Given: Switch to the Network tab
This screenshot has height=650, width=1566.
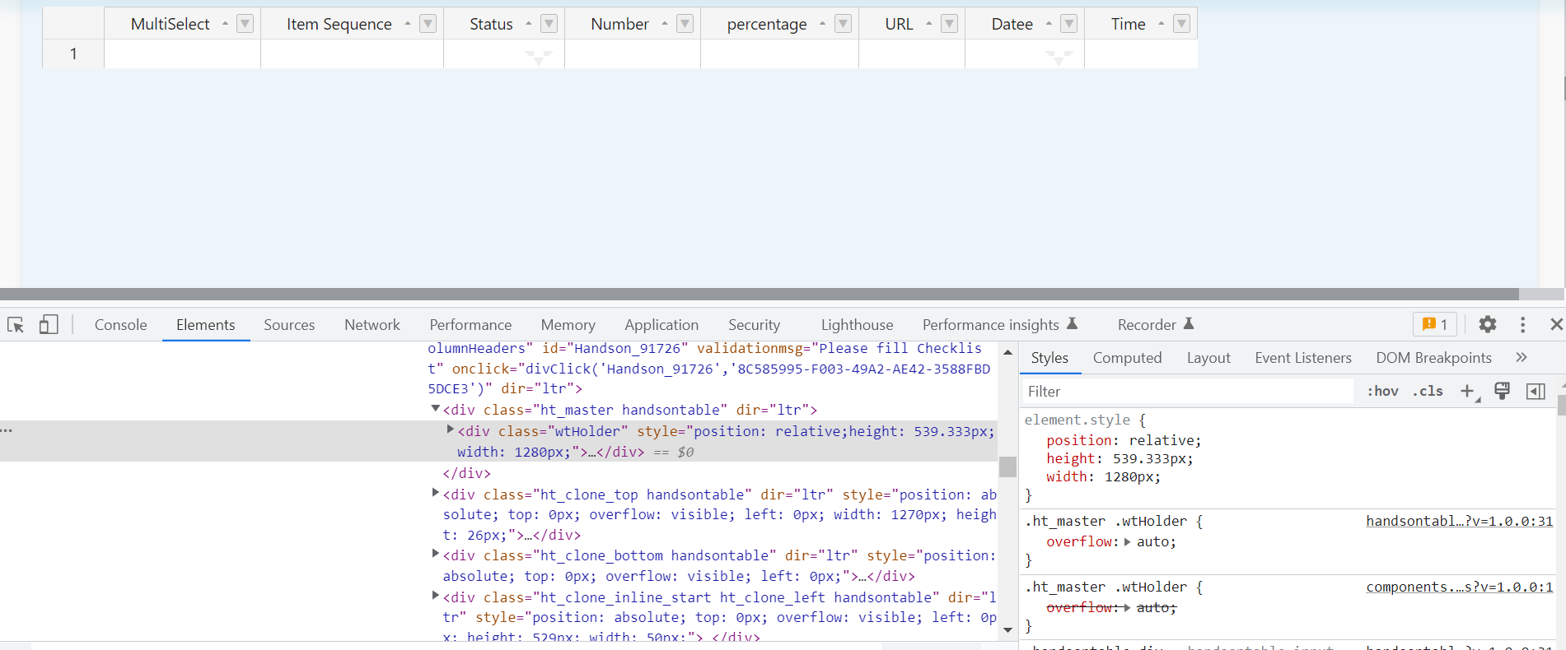Looking at the screenshot, I should (x=372, y=325).
